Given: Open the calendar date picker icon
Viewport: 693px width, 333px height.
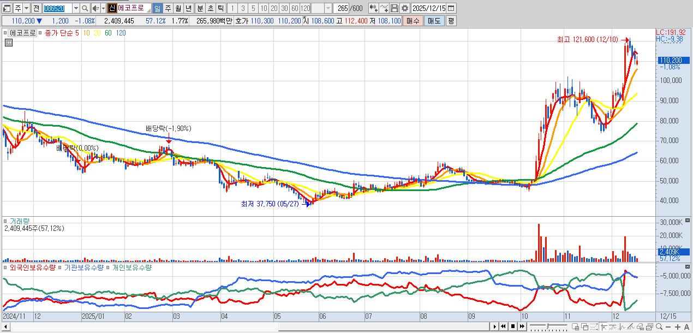Looking at the screenshot, I should point(451,8).
